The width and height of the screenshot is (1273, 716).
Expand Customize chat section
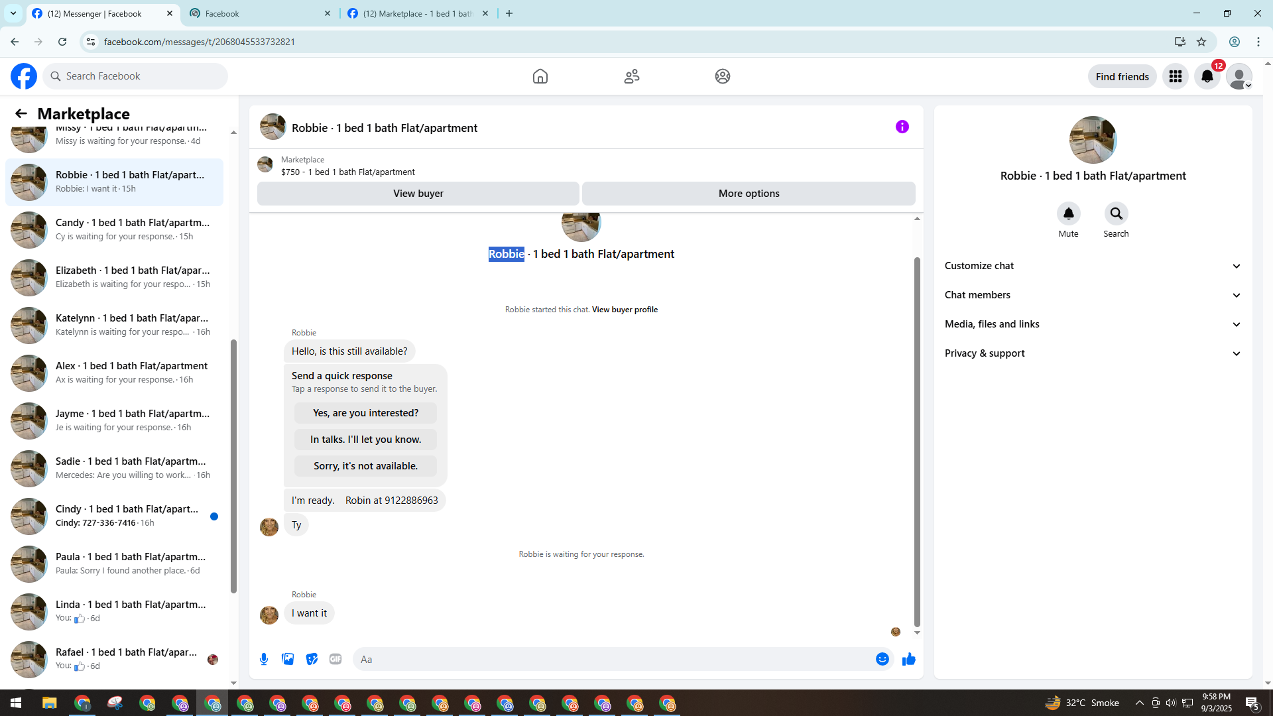point(1093,266)
